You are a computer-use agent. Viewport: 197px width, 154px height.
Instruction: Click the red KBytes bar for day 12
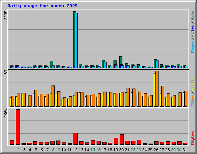[75, 139]
